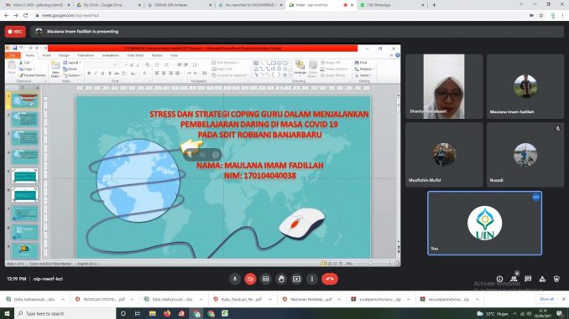Image resolution: width=569 pixels, height=319 pixels.
Task: Open the host controls shield icon
Action: [x=556, y=279]
